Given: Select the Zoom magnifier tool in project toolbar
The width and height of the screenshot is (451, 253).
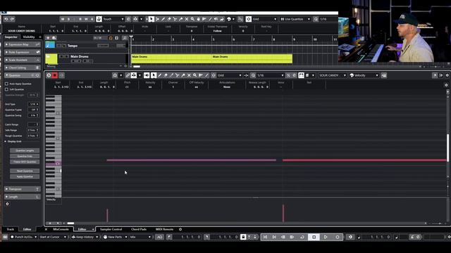Looking at the screenshot, I should tap(192, 19).
